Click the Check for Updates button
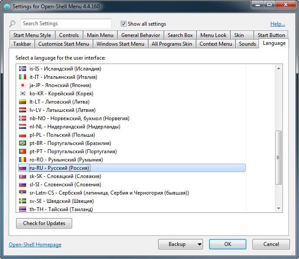Screen dimensions: 299x259 pyautogui.click(x=44, y=223)
